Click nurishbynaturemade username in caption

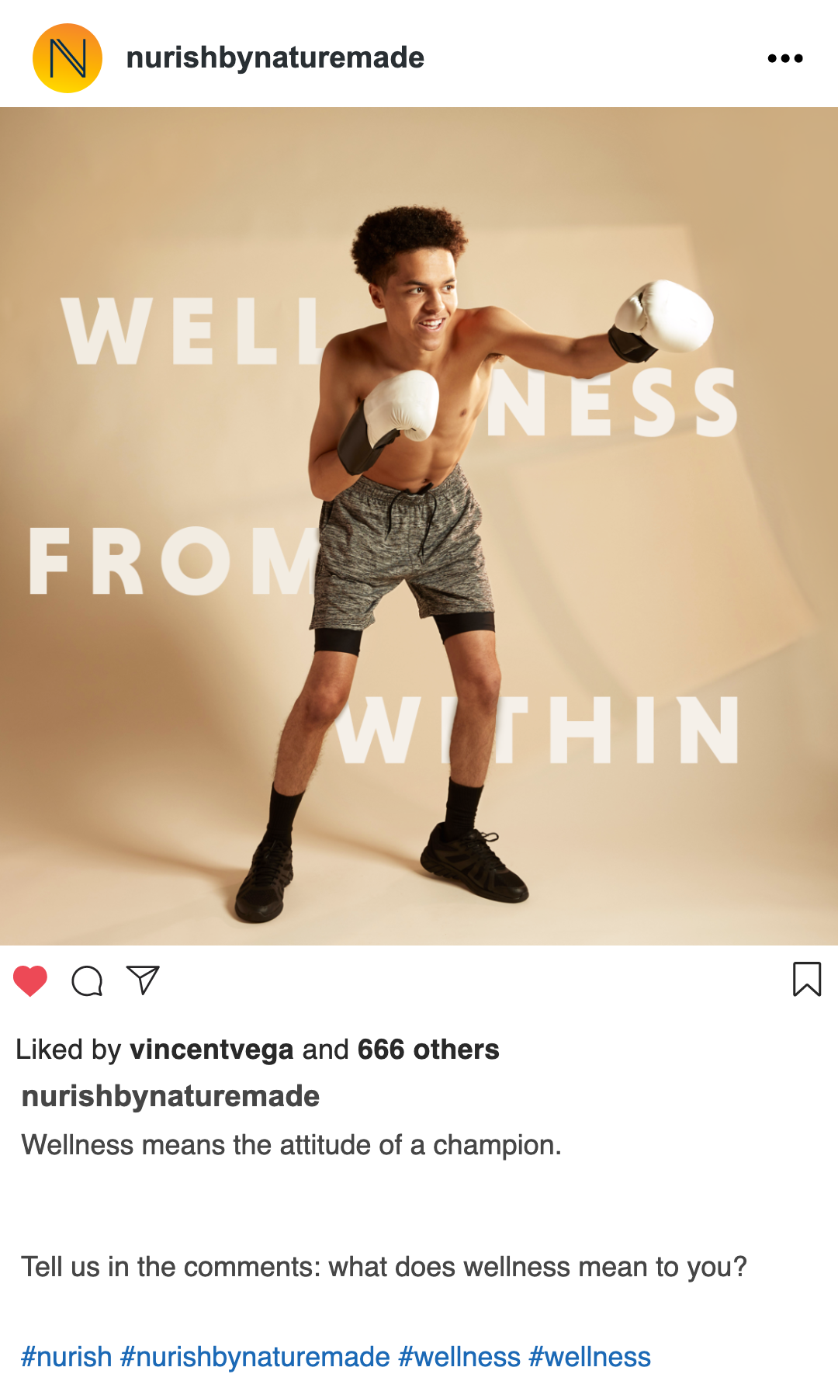171,1096
